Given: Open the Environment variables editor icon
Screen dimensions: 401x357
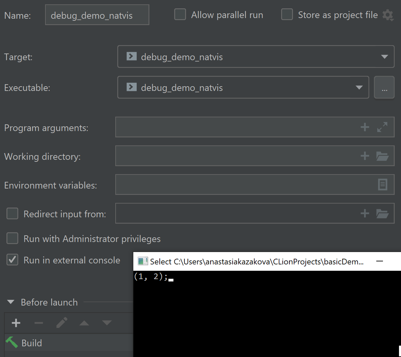Looking at the screenshot, I should point(383,185).
